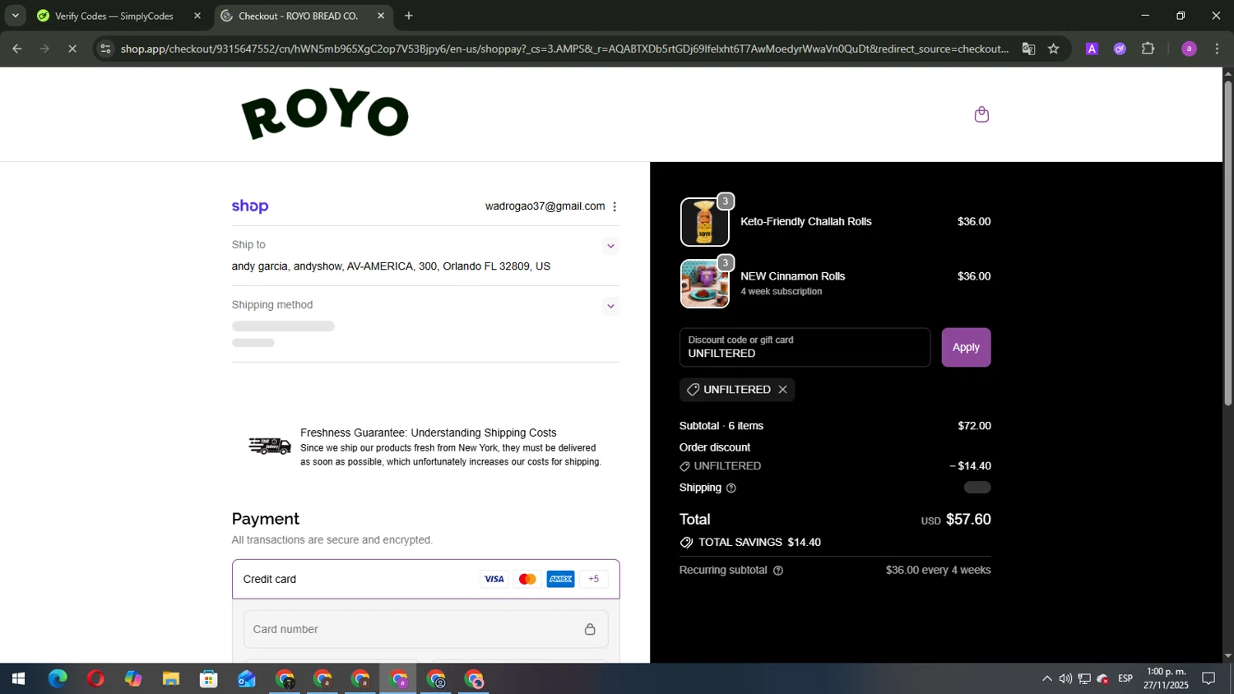
Task: Click the Visa card logo
Action: [x=494, y=579]
